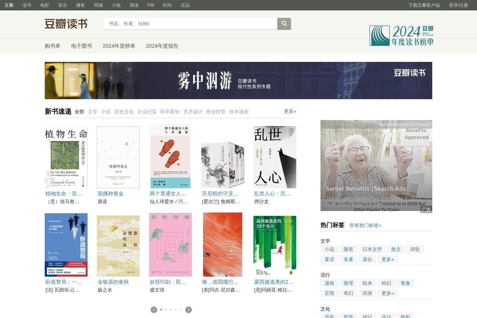Select 童话 tag
477x318 pixels.
click(329, 259)
